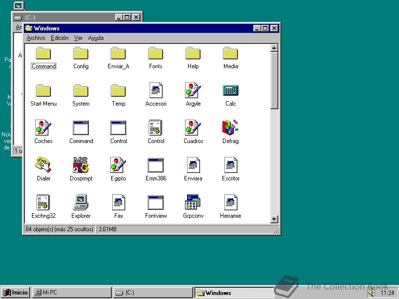Maximize the Windows folder window

coord(265,28)
